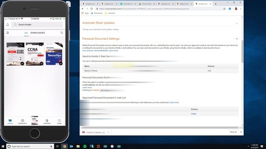266x149 pixels.
Task: Open Chrome from the taskbar
Action: tap(64, 146)
